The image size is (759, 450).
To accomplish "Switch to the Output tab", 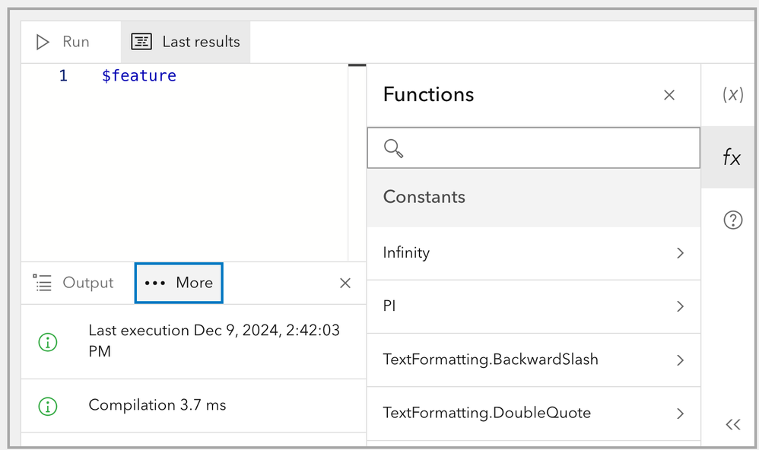I will point(74,283).
